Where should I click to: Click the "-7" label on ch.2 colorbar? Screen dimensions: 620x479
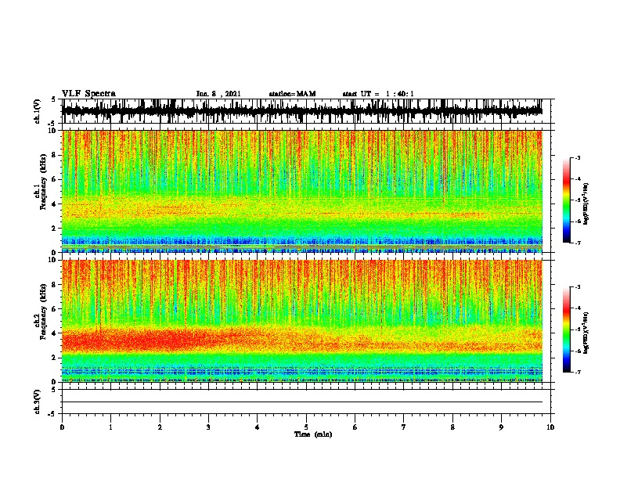click(x=578, y=372)
